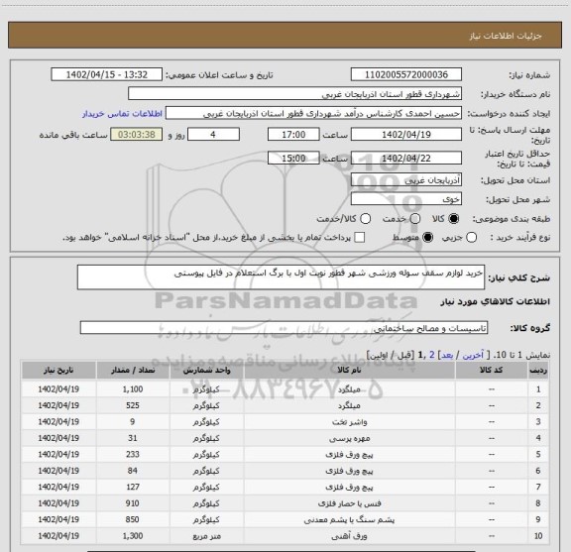Click the delivery province field آذربایجان غربی
This screenshot has height=552, width=571.
point(406,180)
